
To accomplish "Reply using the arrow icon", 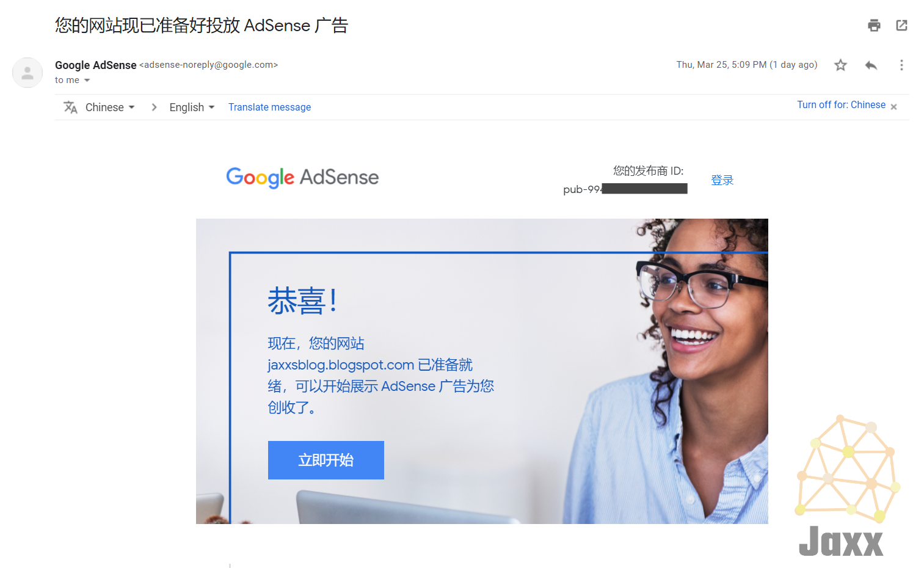I will point(871,65).
